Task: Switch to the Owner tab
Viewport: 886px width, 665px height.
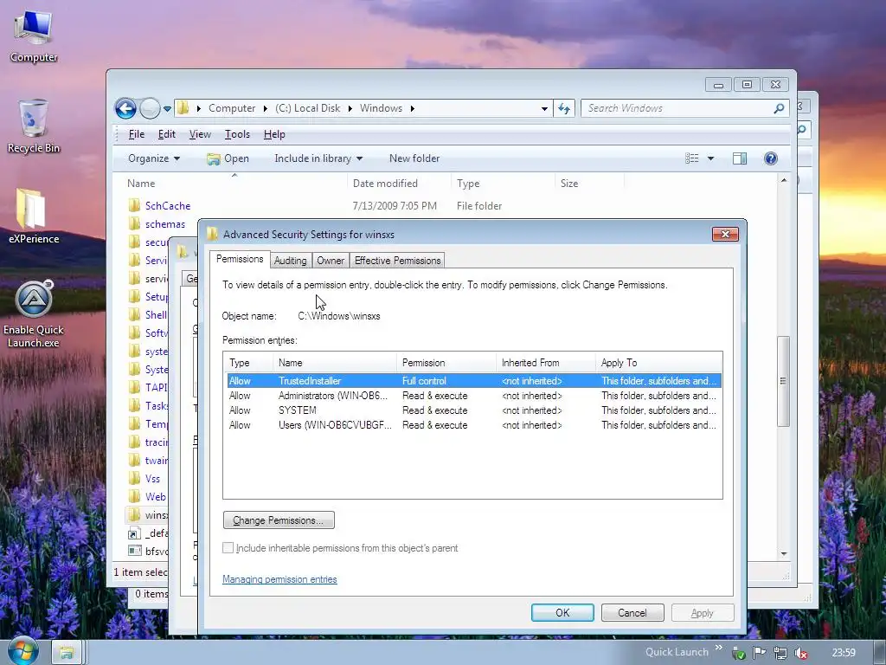Action: point(331,260)
